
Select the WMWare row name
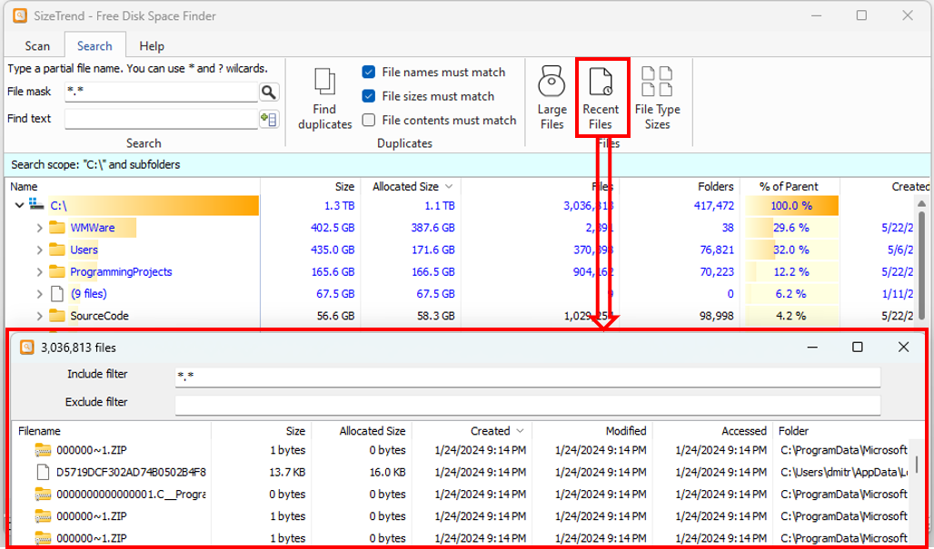[93, 228]
